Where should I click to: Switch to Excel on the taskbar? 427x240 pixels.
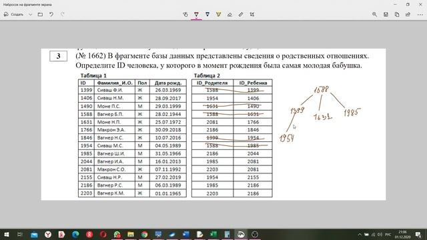tap(213, 234)
